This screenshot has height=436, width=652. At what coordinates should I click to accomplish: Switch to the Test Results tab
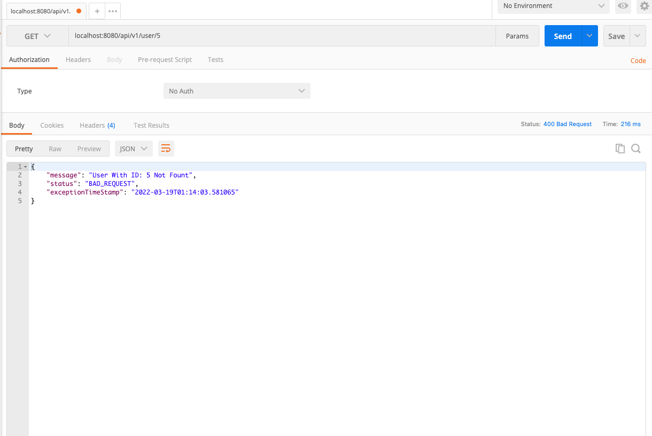point(151,125)
